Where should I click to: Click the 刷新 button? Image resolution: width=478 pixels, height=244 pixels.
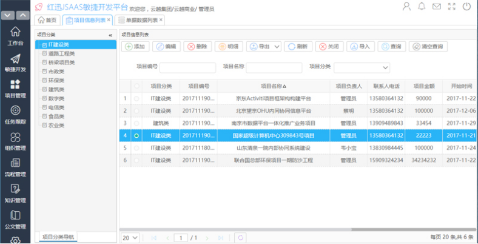(x=298, y=47)
